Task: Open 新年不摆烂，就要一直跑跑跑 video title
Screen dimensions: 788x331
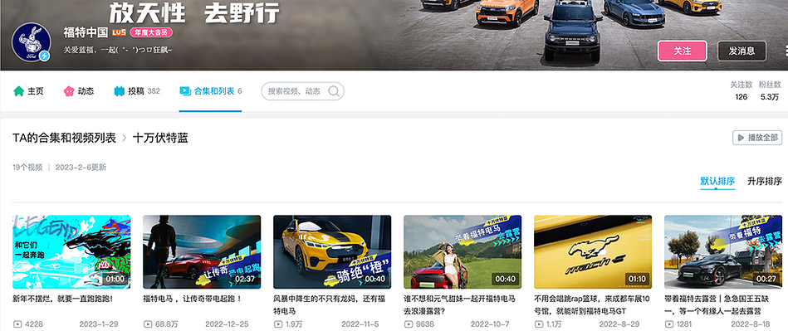Action: point(63,299)
